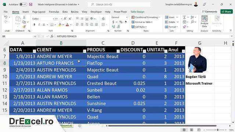Image resolution: width=235 pixels, height=132 pixels.
Task: Click the Share button
Action: (227, 11)
